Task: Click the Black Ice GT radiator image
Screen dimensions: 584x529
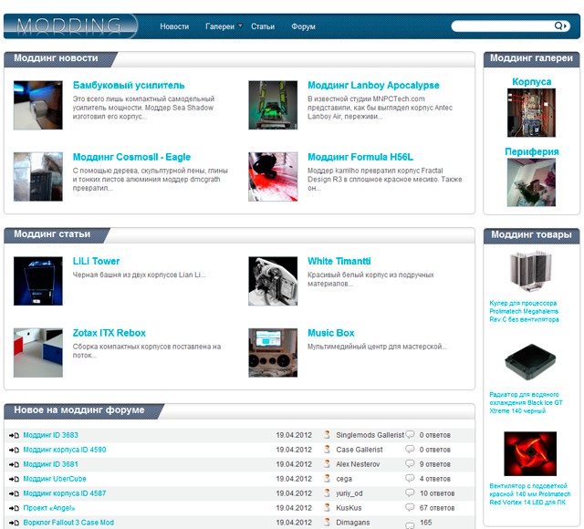Action: (530, 362)
